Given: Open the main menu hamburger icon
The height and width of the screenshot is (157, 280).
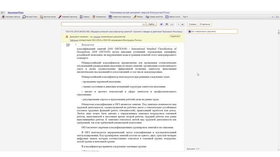Looking at the screenshot, I should click(x=3, y=13).
